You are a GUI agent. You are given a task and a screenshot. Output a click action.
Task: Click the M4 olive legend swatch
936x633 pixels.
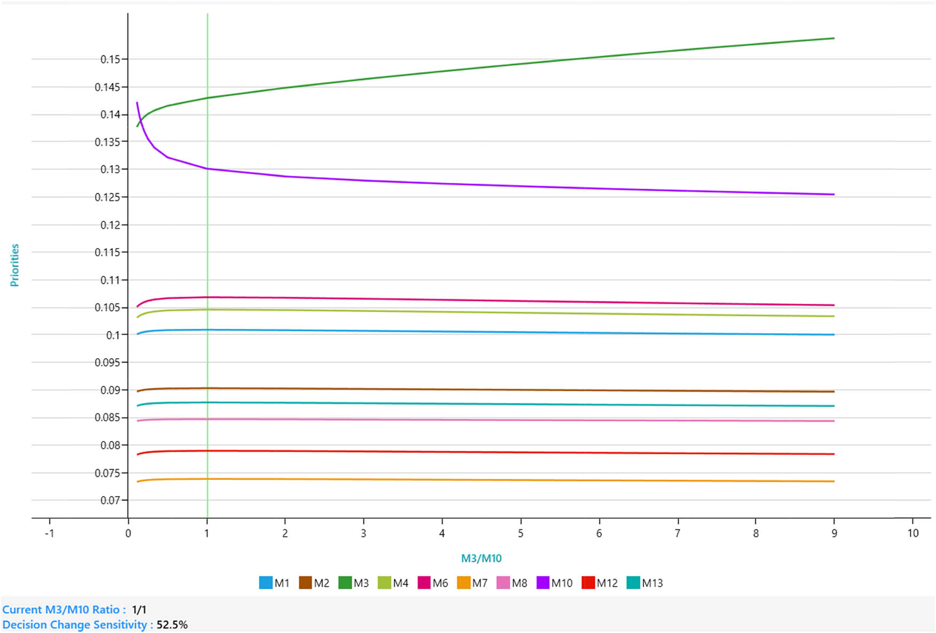point(384,583)
